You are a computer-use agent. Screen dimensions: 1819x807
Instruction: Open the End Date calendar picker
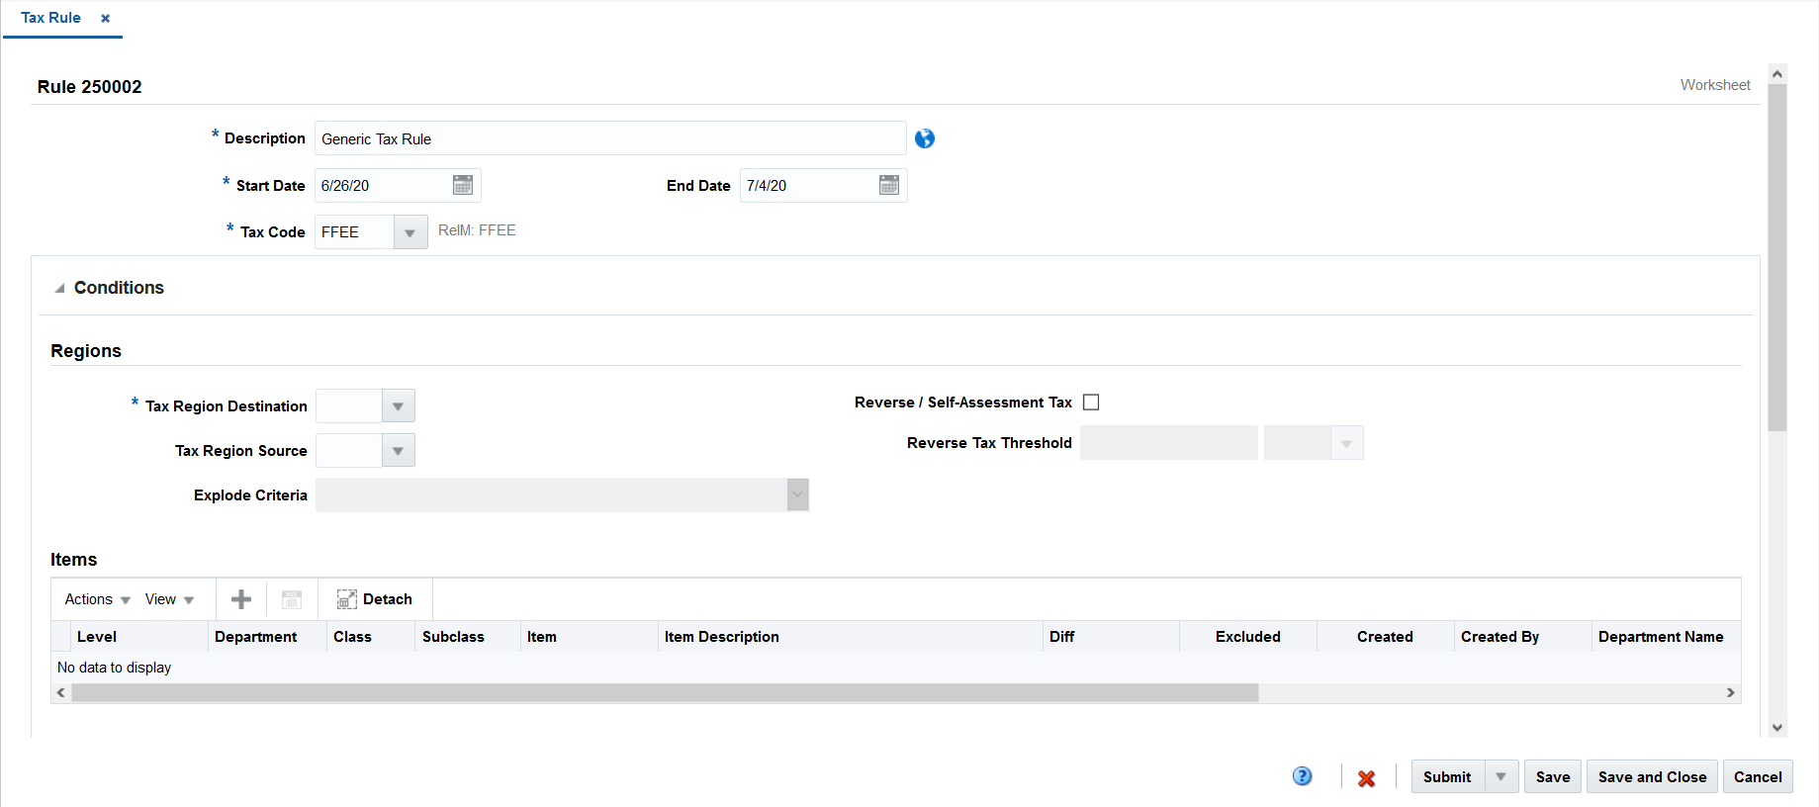pos(889,185)
